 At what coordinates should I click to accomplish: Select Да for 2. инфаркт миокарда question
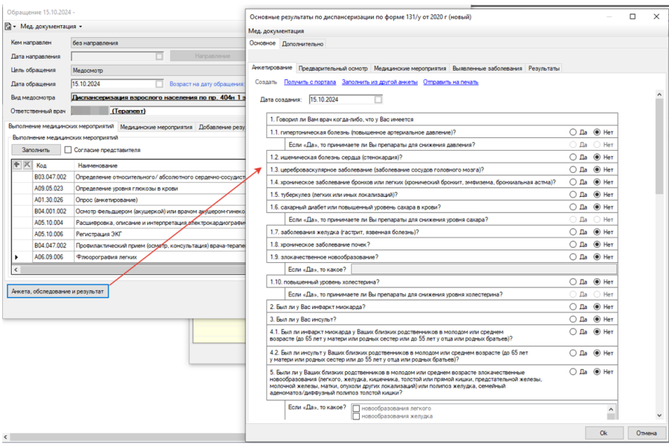(x=573, y=307)
